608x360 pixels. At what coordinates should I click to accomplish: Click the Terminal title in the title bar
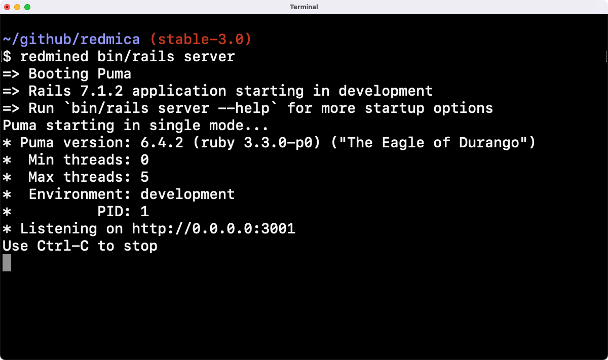pos(303,7)
